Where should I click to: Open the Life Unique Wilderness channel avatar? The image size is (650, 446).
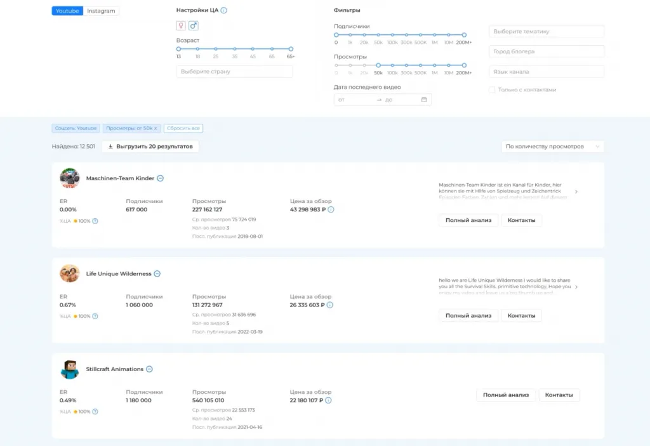[x=70, y=273]
